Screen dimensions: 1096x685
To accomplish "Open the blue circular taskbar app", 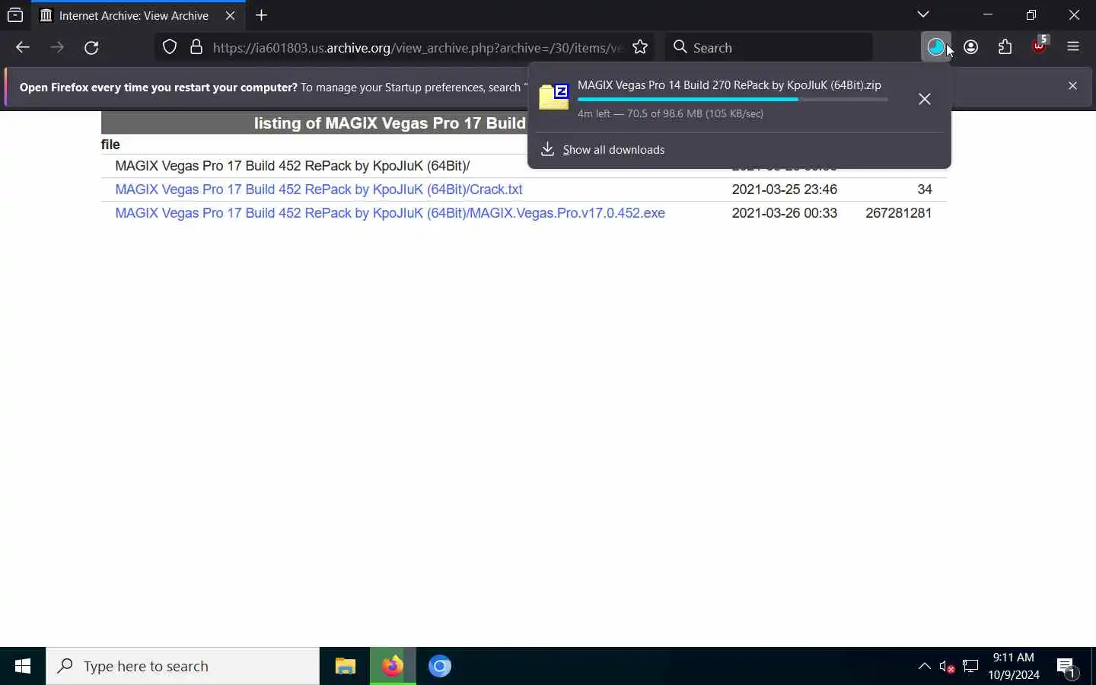I will (x=440, y=666).
